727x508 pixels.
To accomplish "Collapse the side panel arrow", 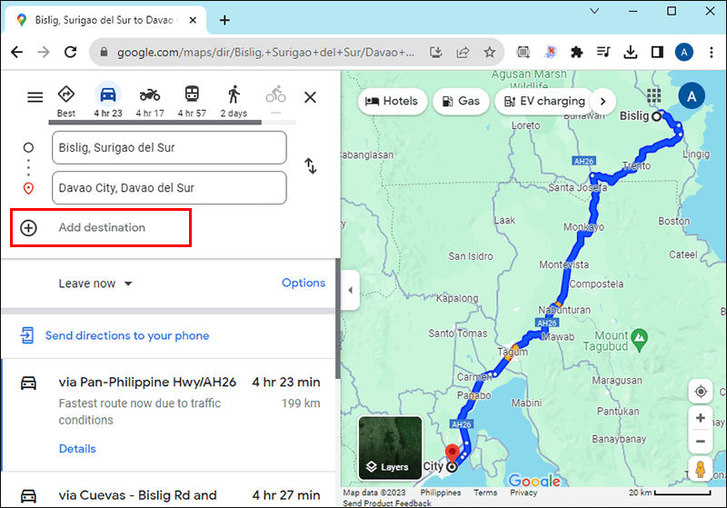I will click(351, 290).
